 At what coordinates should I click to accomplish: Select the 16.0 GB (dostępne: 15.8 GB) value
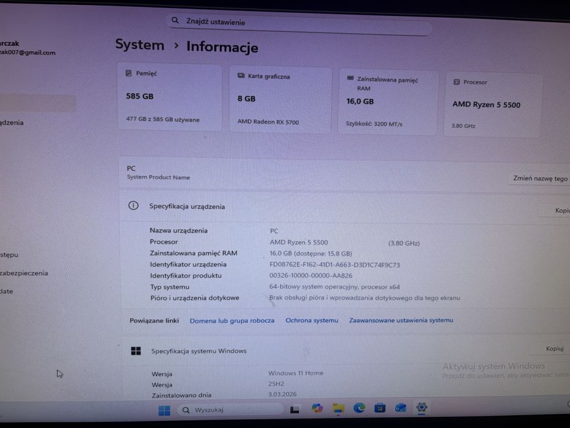point(311,253)
